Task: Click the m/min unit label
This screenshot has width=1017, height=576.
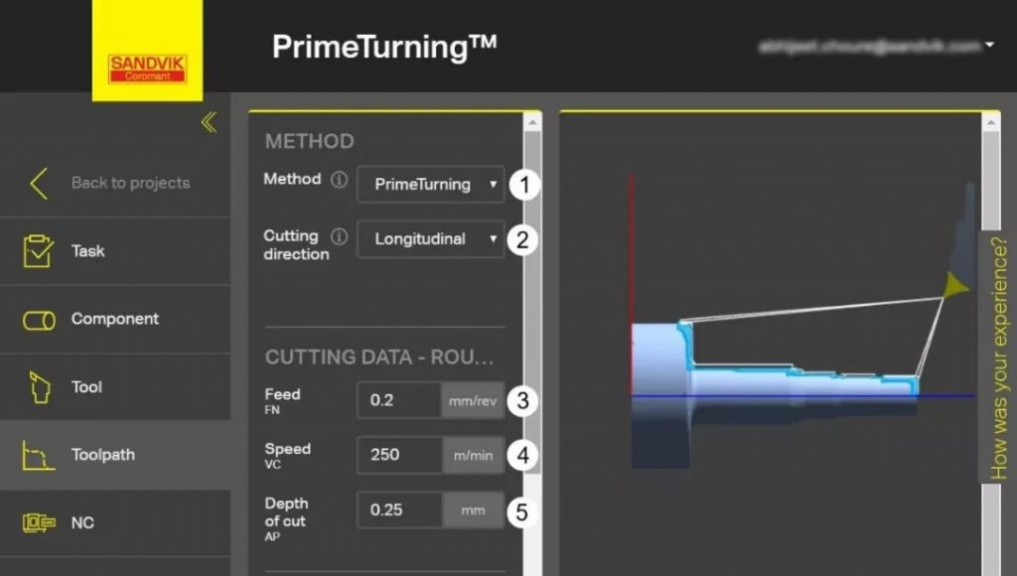Action: pyautogui.click(x=473, y=456)
